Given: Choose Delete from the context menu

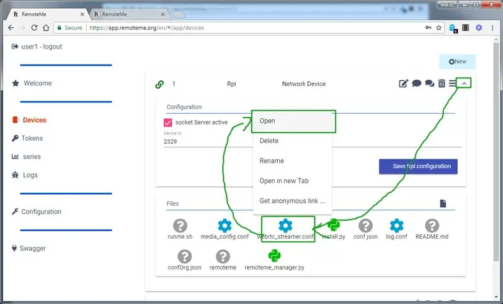Looking at the screenshot, I should pyautogui.click(x=292, y=141).
